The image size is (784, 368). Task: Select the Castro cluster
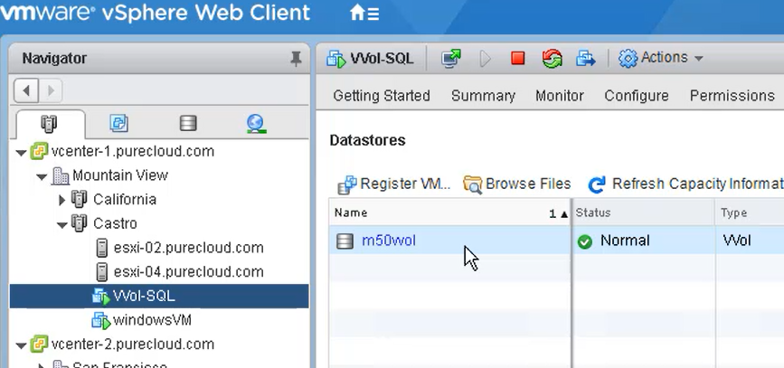pyautogui.click(x=115, y=223)
